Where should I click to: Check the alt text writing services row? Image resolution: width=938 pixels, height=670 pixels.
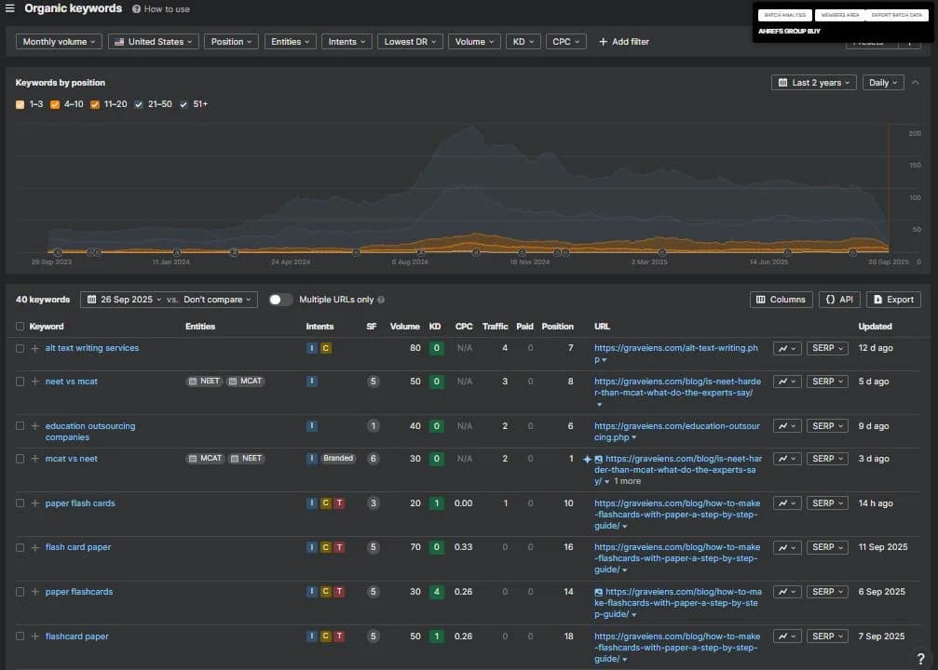(20, 348)
